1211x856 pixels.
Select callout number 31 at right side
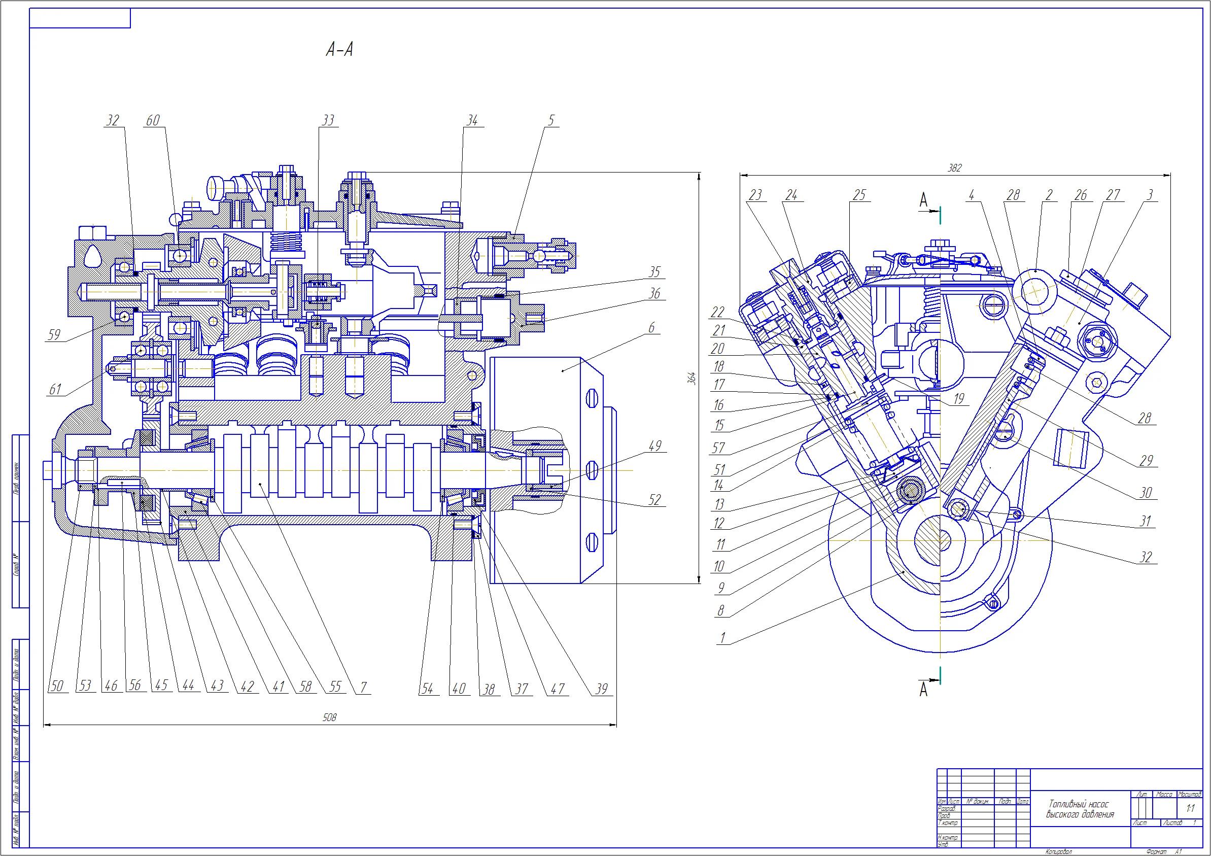[1145, 522]
